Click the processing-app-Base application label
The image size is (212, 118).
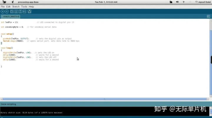click(28, 2)
